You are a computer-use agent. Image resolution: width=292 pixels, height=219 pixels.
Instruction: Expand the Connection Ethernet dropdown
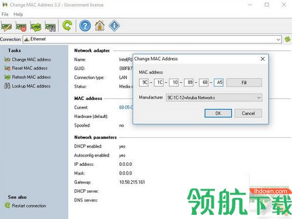(278, 40)
